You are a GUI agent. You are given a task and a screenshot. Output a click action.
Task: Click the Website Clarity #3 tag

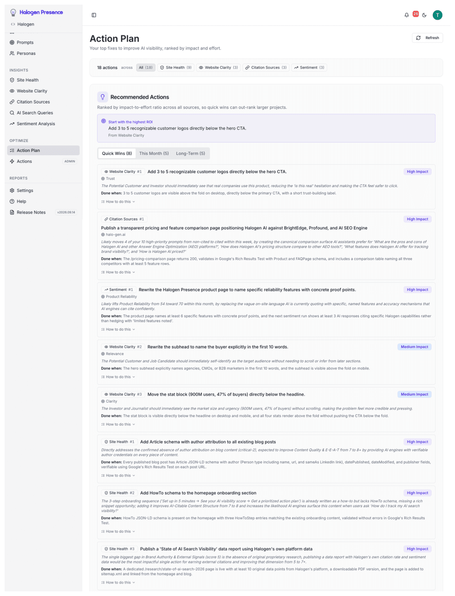point(123,395)
